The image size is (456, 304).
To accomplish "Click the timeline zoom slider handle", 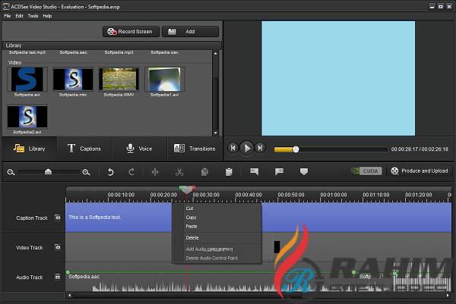I will click(x=49, y=172).
